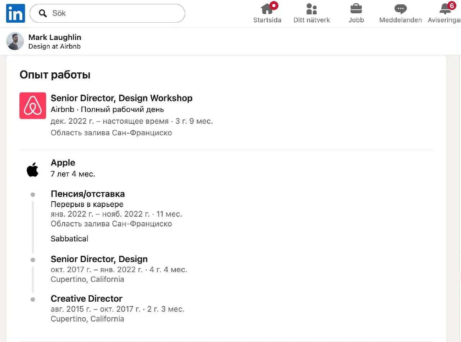Open the Apple company name link
The height and width of the screenshot is (342, 461).
[63, 163]
